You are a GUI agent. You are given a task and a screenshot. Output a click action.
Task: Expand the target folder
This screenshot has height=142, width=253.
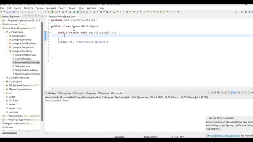pyautogui.click(x=4, y=97)
